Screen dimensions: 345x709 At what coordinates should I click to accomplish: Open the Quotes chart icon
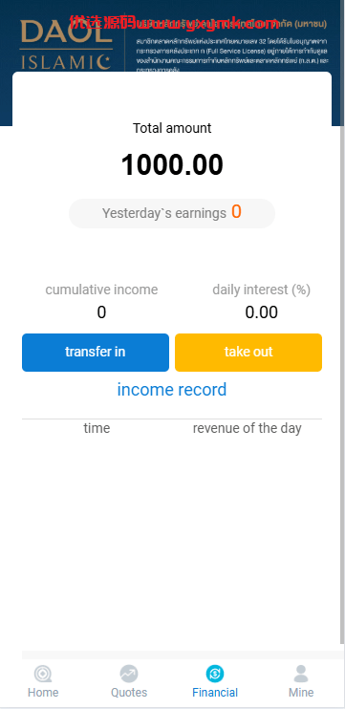tap(129, 674)
